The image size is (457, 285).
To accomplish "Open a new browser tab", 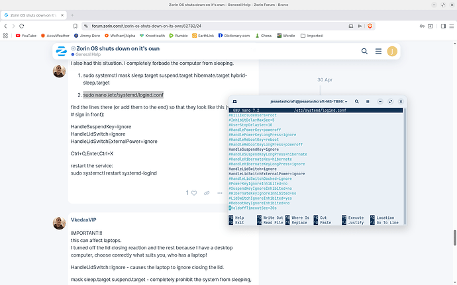I will [x=72, y=15].
